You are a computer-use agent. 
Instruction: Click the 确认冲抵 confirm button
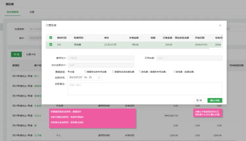click(215, 101)
